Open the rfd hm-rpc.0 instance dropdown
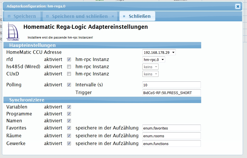247x158 pixels. [x=154, y=60]
